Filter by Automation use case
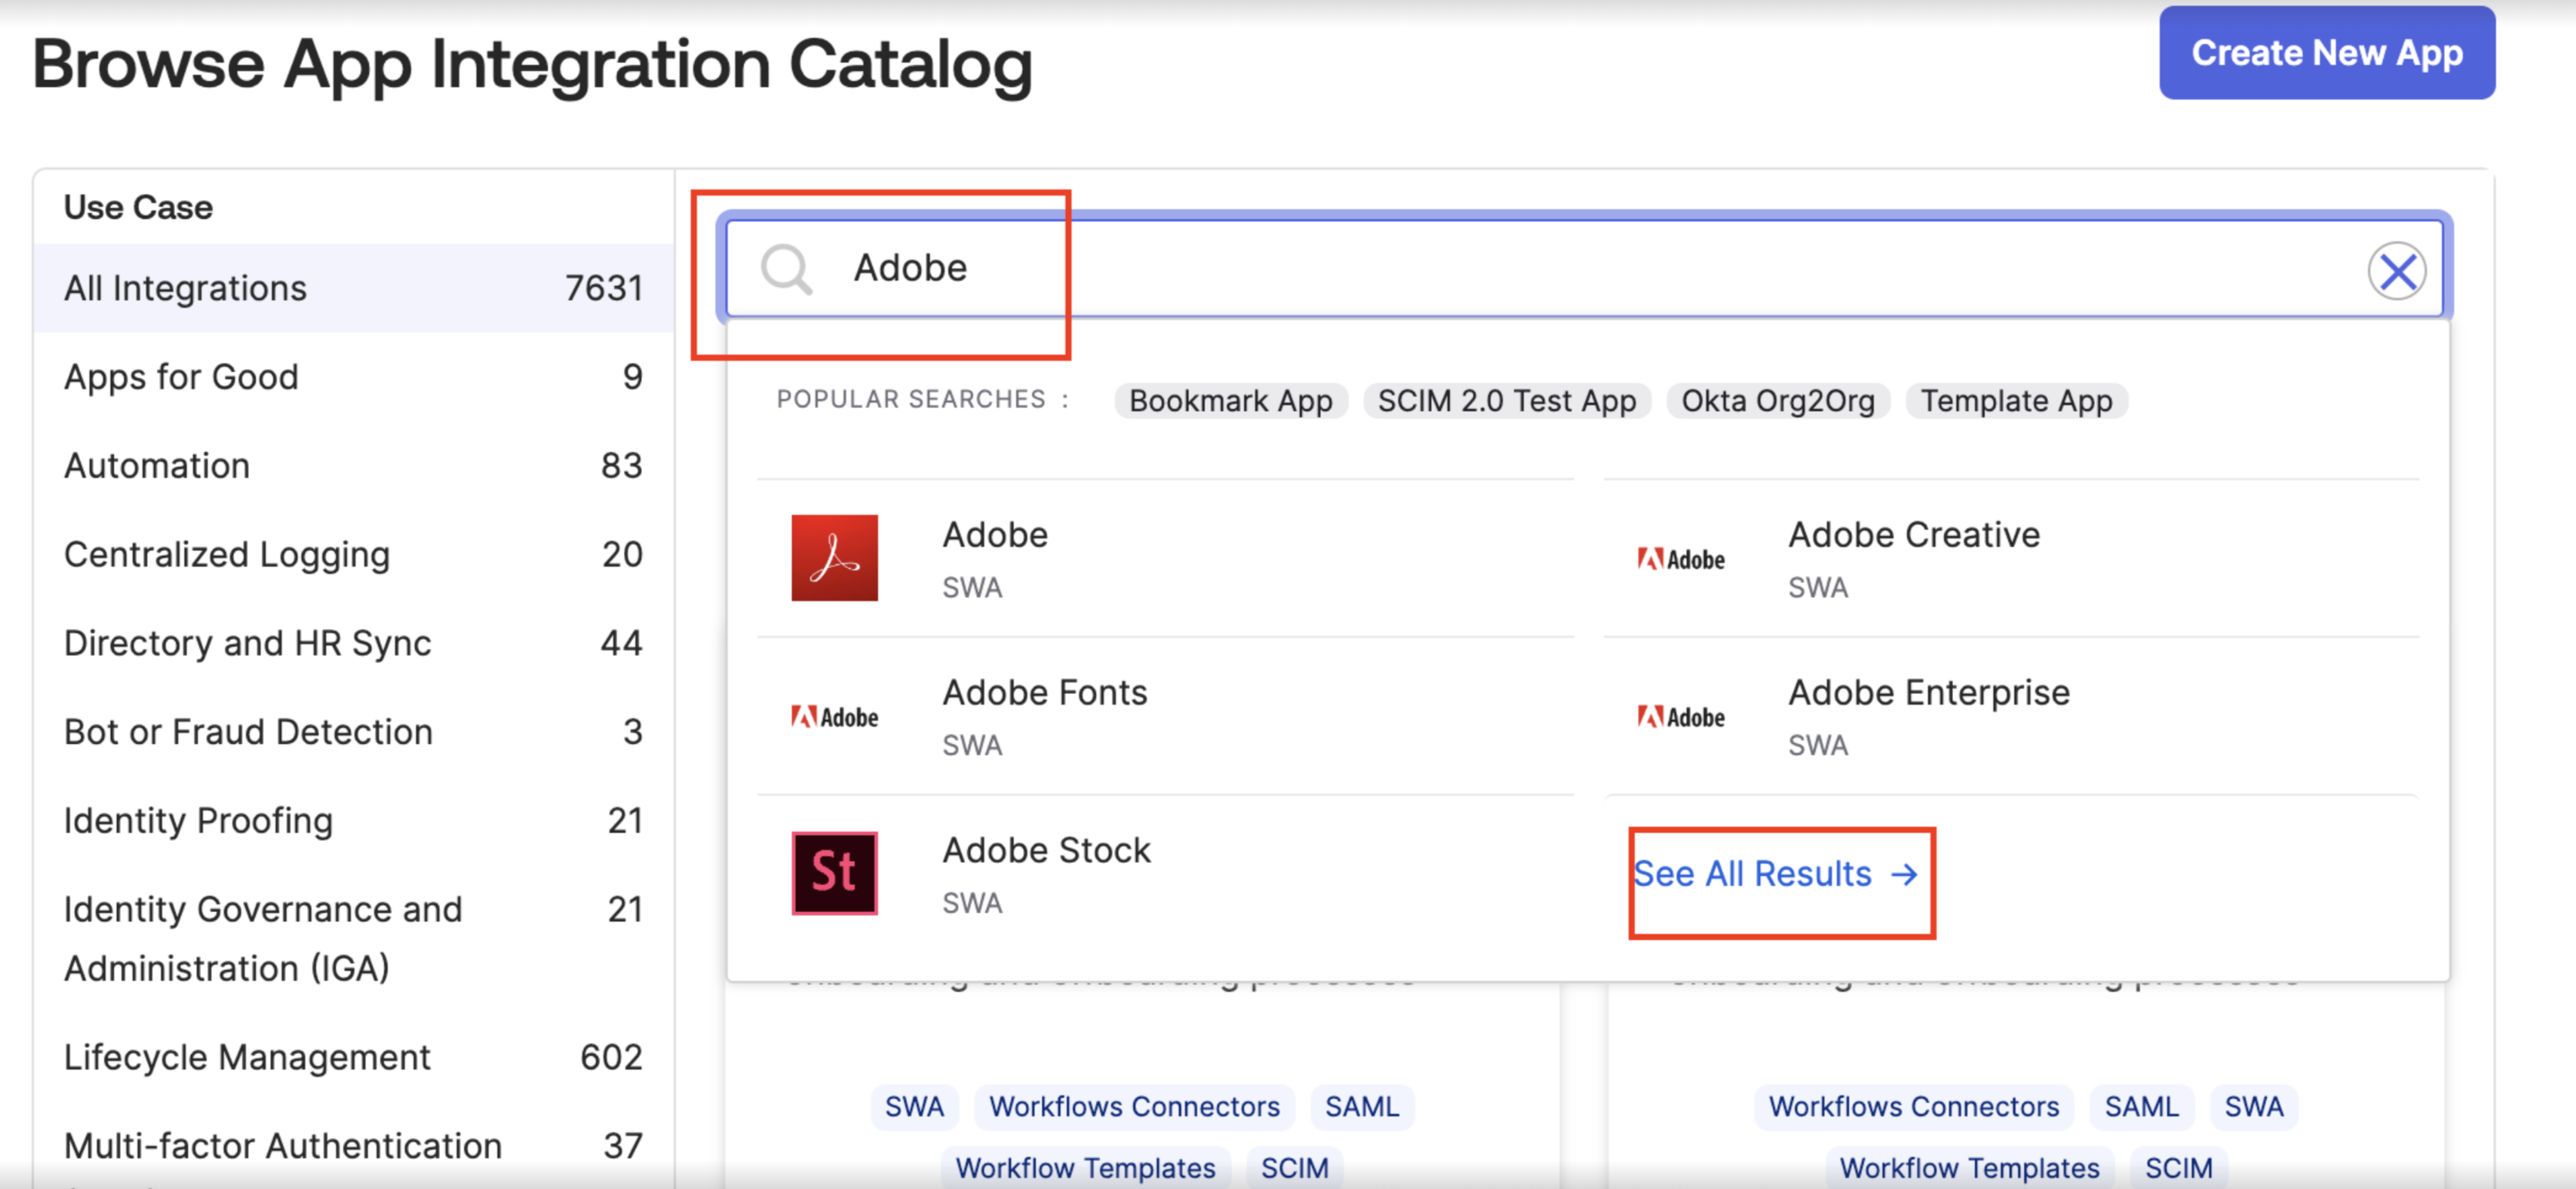The height and width of the screenshot is (1189, 2576). coord(353,466)
